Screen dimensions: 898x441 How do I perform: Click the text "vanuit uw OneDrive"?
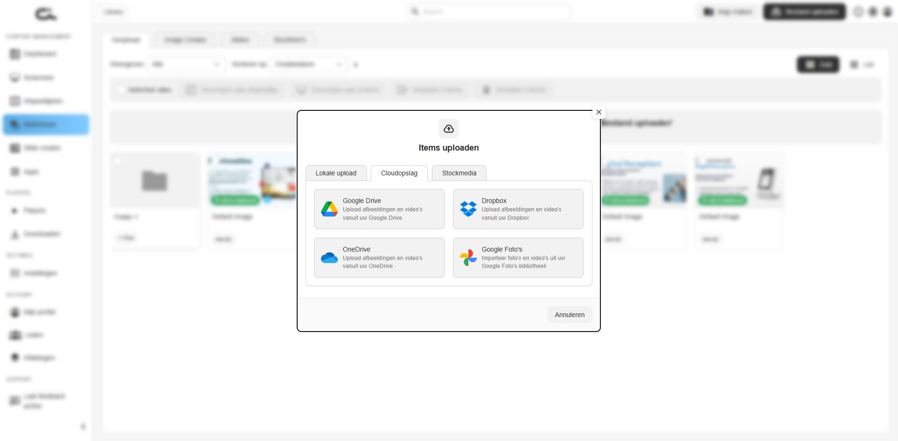point(368,266)
